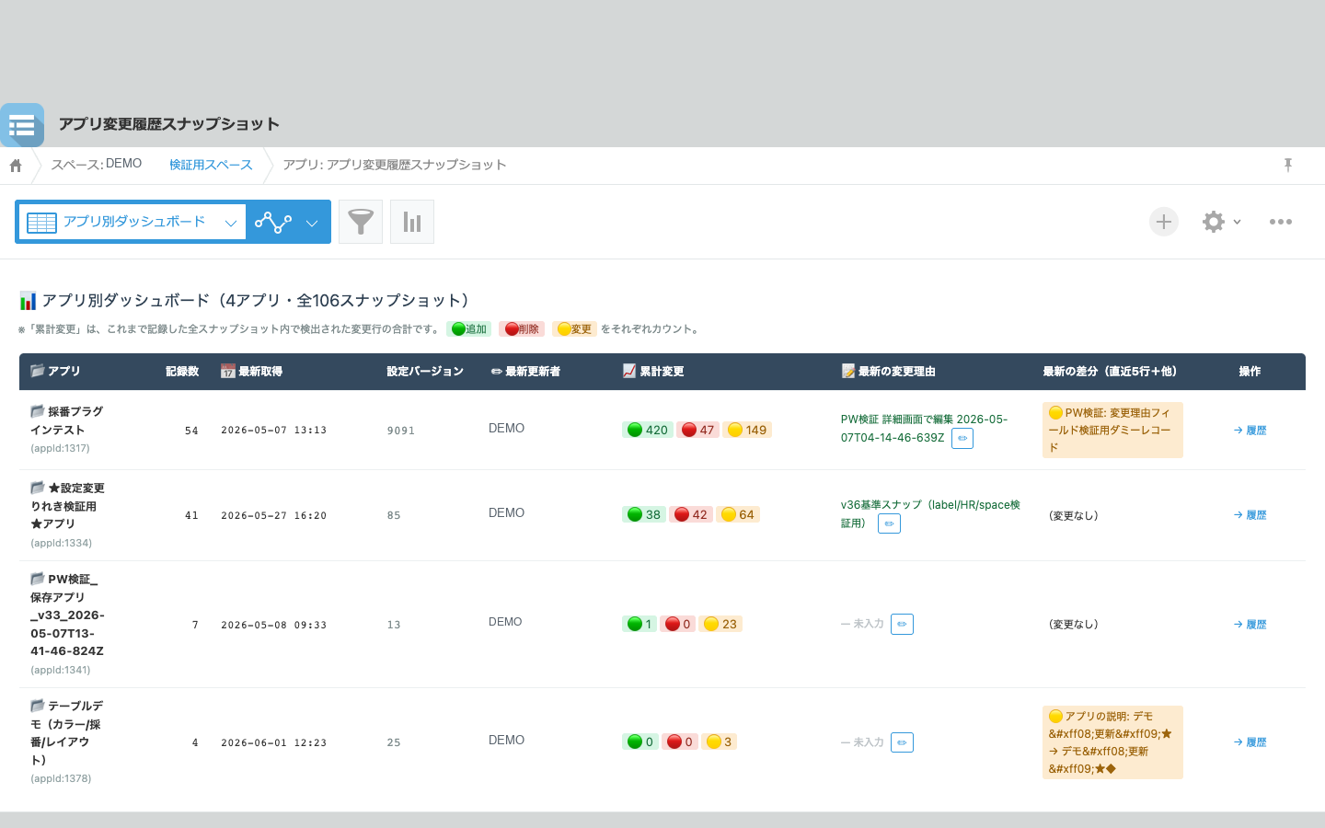Edit empty reason for PW検証_保存アプリ row
The width and height of the screenshot is (1325, 828).
(902, 624)
